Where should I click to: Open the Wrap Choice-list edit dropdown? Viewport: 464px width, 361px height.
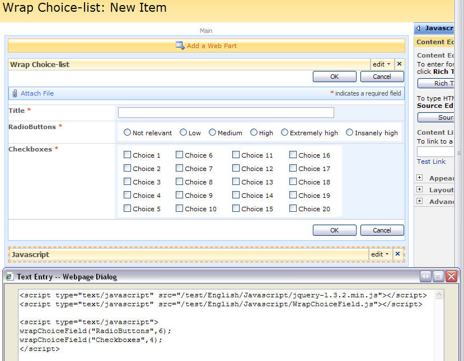tap(381, 64)
